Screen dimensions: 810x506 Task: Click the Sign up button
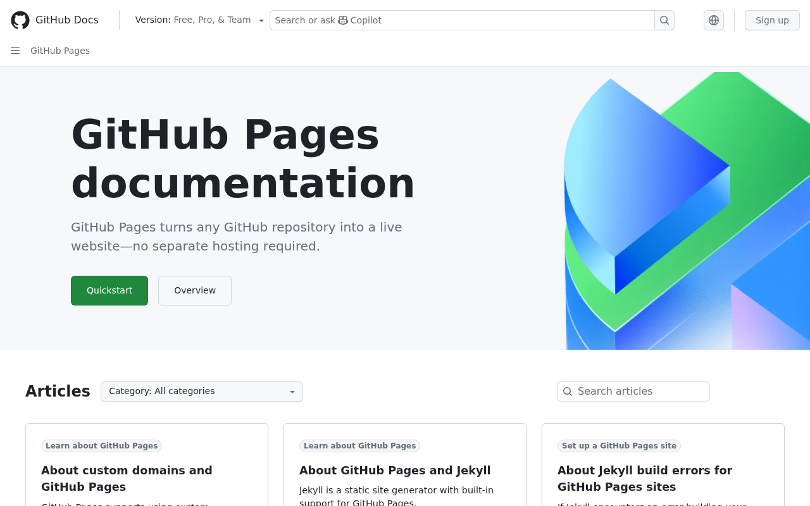772,20
